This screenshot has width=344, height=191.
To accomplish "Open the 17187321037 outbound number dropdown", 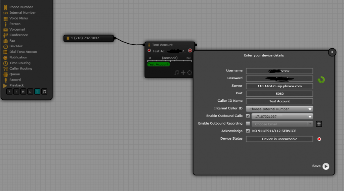I will (282, 116).
